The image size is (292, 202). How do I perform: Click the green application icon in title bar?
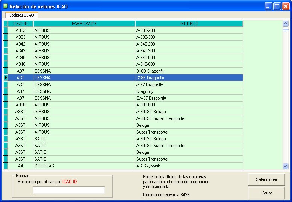[x=5, y=6]
